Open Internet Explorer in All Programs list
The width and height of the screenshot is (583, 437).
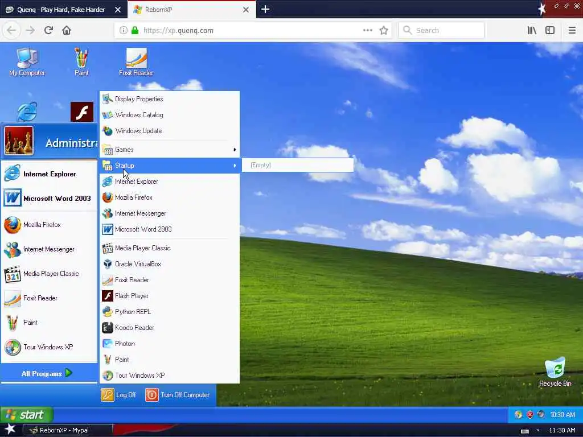point(170,182)
